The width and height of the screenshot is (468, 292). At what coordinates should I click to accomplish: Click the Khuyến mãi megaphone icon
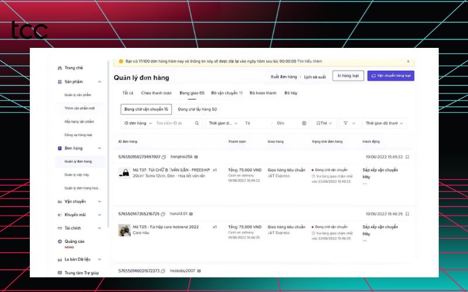(x=60, y=215)
